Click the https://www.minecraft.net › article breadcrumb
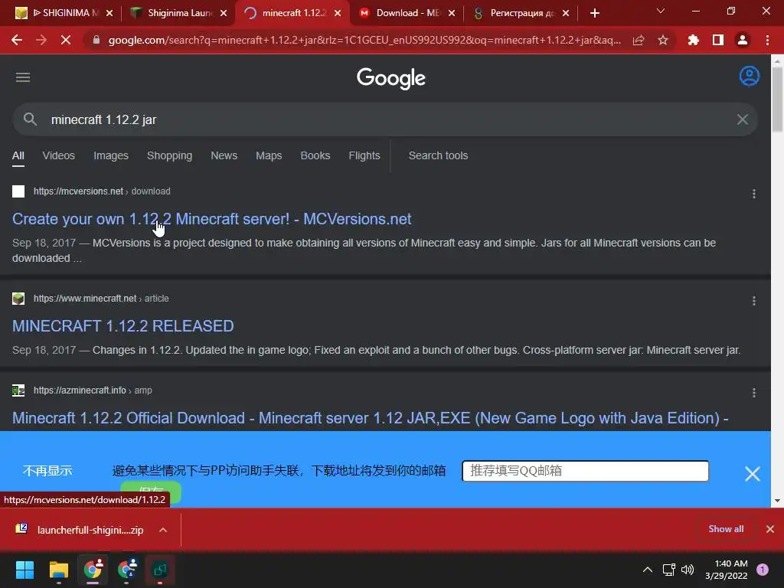 pos(101,299)
